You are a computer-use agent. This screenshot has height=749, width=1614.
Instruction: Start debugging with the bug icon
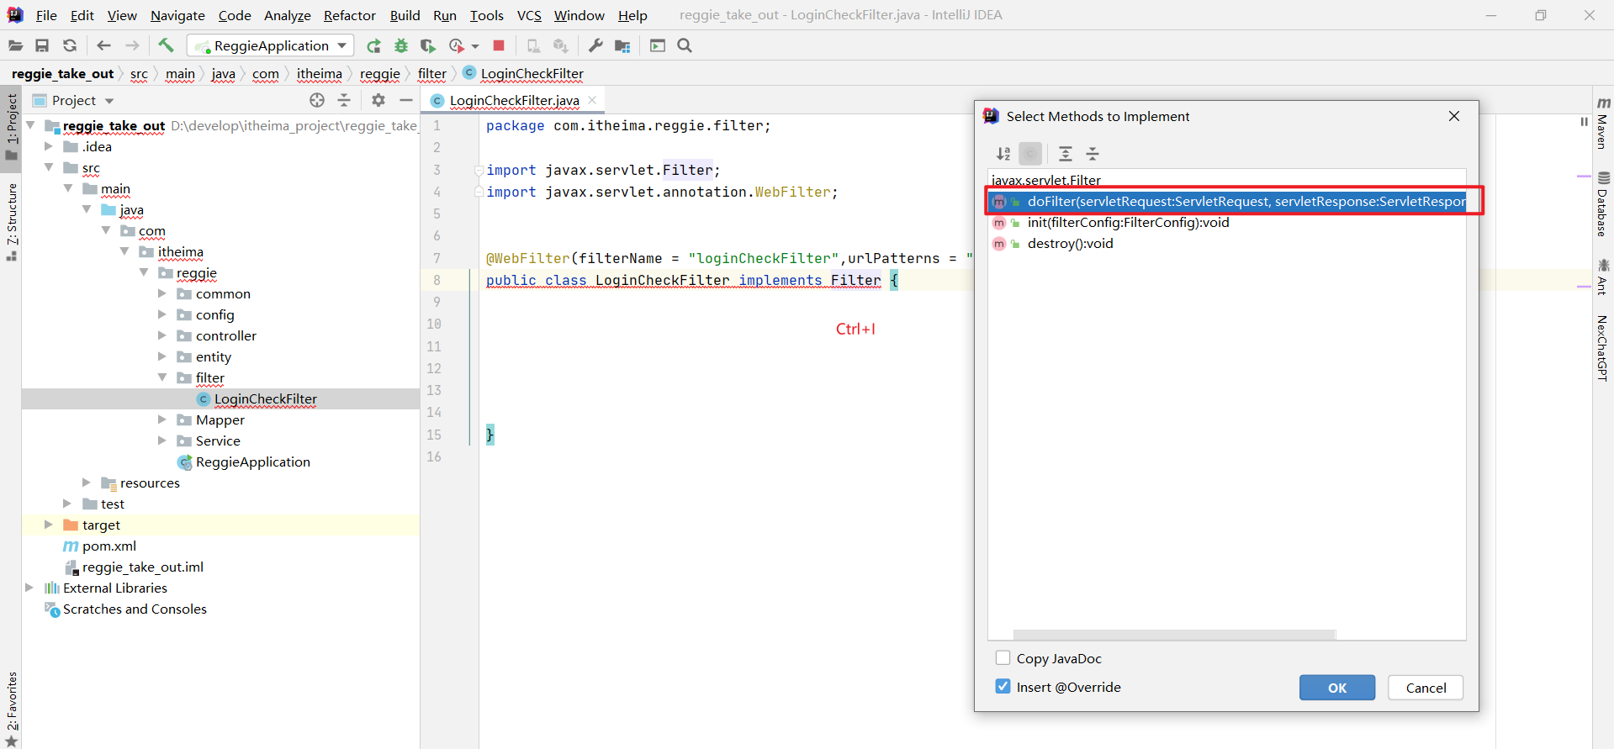pyautogui.click(x=401, y=46)
